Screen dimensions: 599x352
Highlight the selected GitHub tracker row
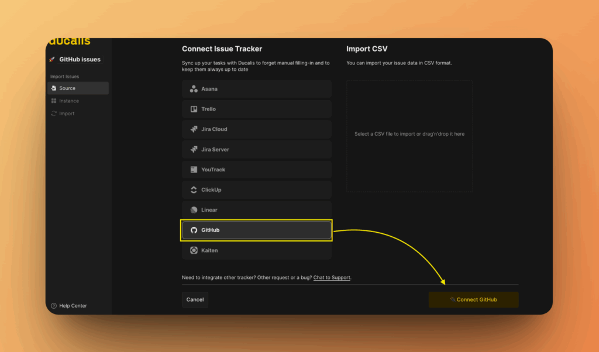pos(256,230)
